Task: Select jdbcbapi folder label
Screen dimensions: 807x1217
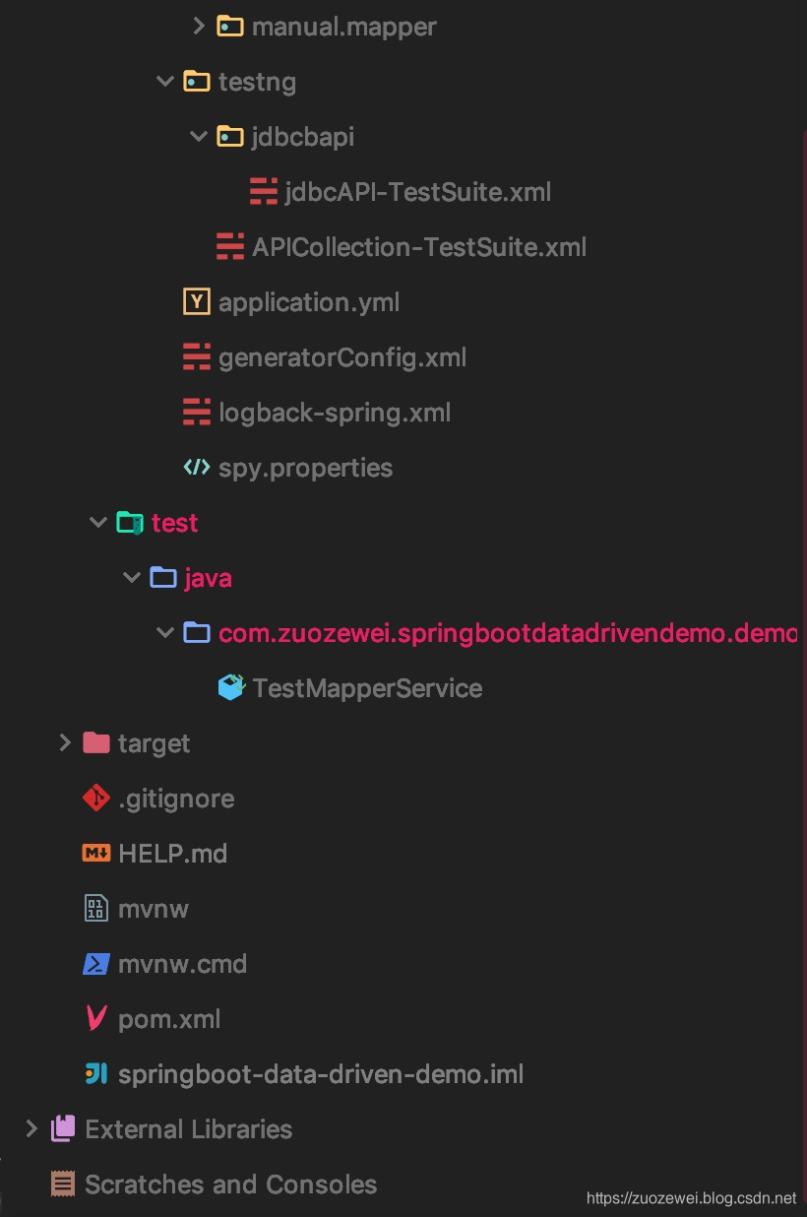Action: point(303,138)
